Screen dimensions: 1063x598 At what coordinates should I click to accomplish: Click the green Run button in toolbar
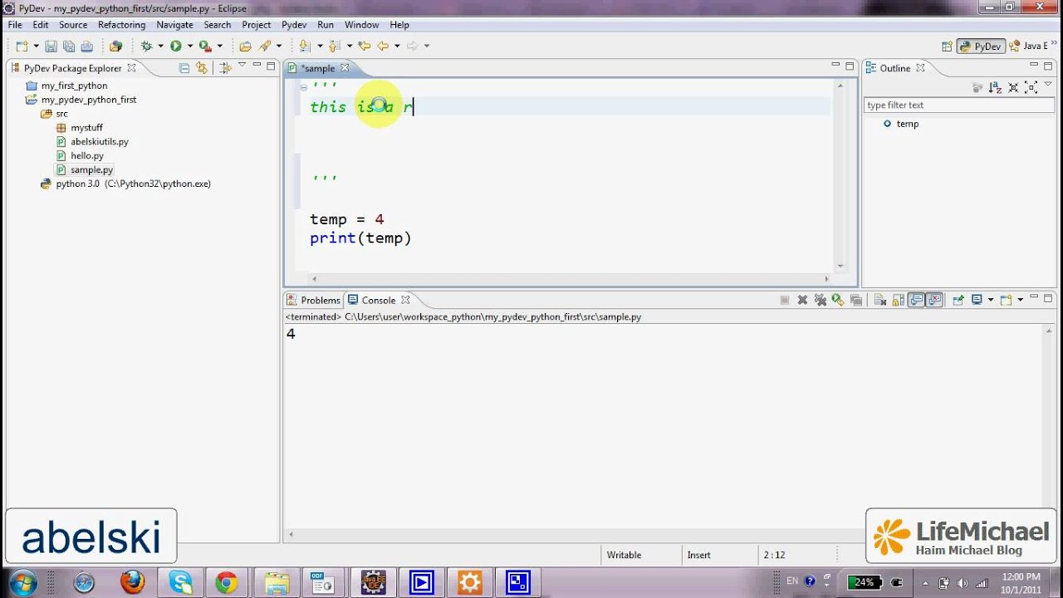coord(176,47)
